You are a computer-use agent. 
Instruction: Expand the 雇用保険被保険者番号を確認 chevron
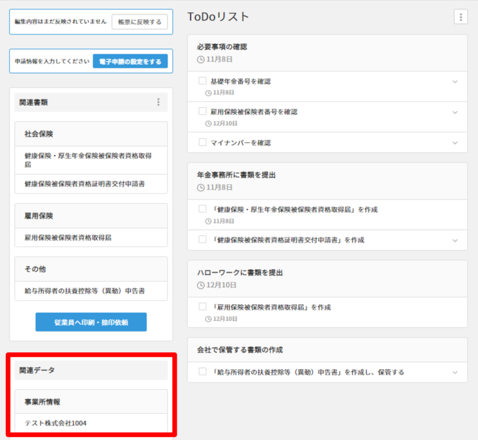[455, 112]
